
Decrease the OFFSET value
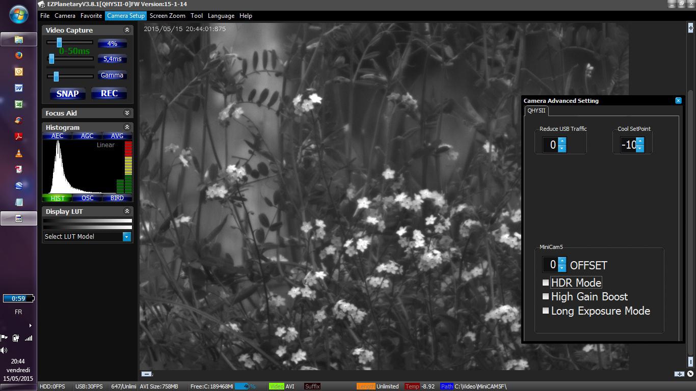tap(562, 268)
